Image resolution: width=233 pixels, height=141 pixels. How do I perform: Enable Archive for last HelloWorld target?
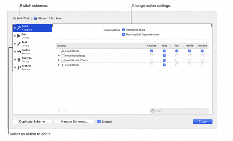point(202,65)
